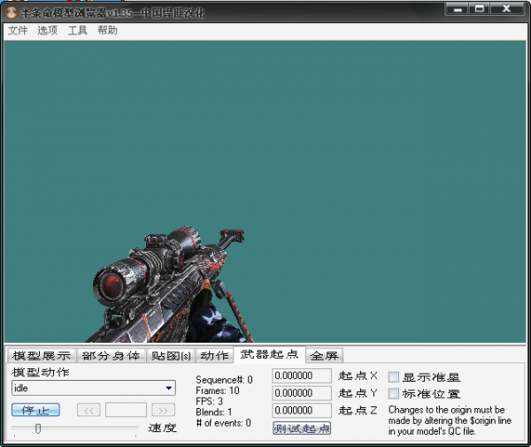Click the next frame >> button
The height and width of the screenshot is (447, 531).
[163, 410]
